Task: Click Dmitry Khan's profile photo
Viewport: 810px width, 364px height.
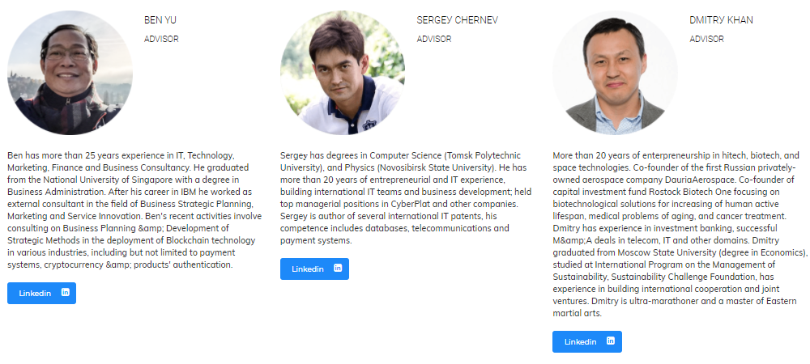Action: (x=615, y=73)
